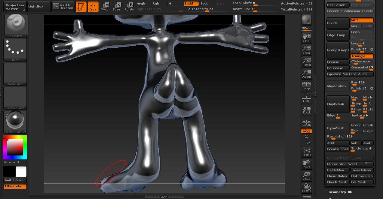The height and width of the screenshot is (199, 383).
Task: Open the Quick Sketch tool
Action: pos(63,6)
